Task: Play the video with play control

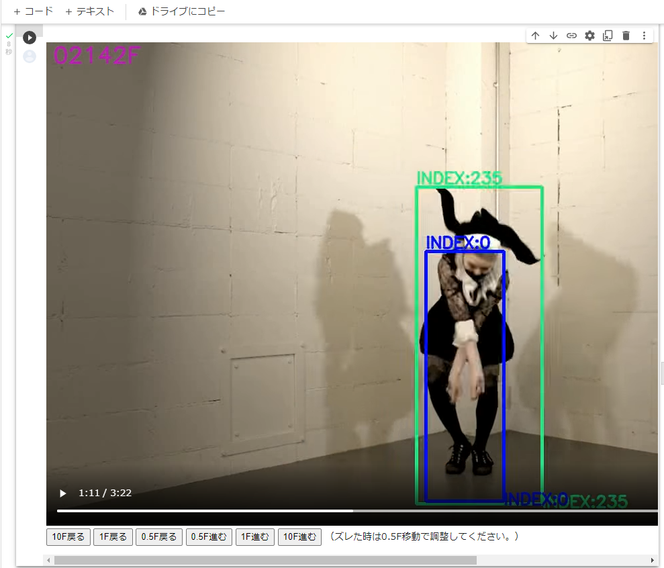Action: [62, 493]
